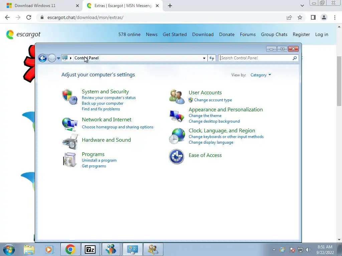Reload the Chrome page
Viewport: 342px width, 256px height.
click(x=29, y=17)
